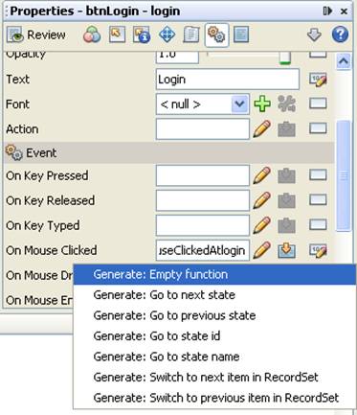This screenshot has height=415, width=357.
Task: Toggle the small box beside Font row
Action: (318, 104)
